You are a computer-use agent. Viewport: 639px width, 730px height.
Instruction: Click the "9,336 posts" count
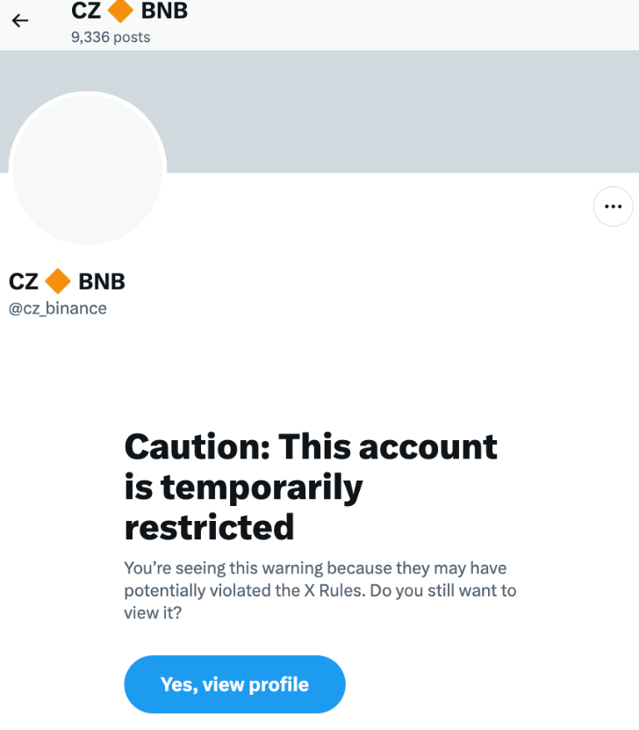[111, 37]
